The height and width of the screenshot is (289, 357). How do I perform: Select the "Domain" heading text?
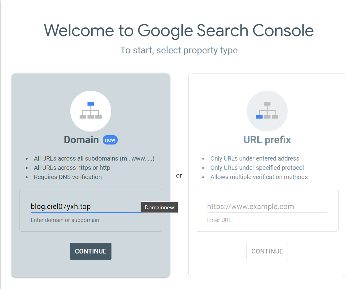(81, 140)
